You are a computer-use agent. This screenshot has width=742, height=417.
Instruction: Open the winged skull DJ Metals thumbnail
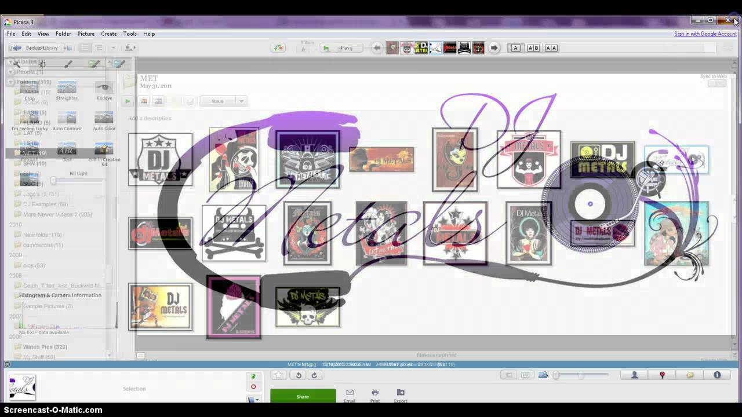307,307
